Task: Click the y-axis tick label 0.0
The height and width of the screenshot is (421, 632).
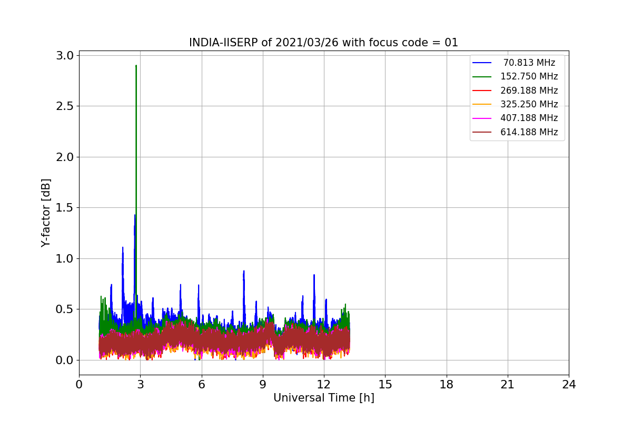Action: pyautogui.click(x=64, y=360)
